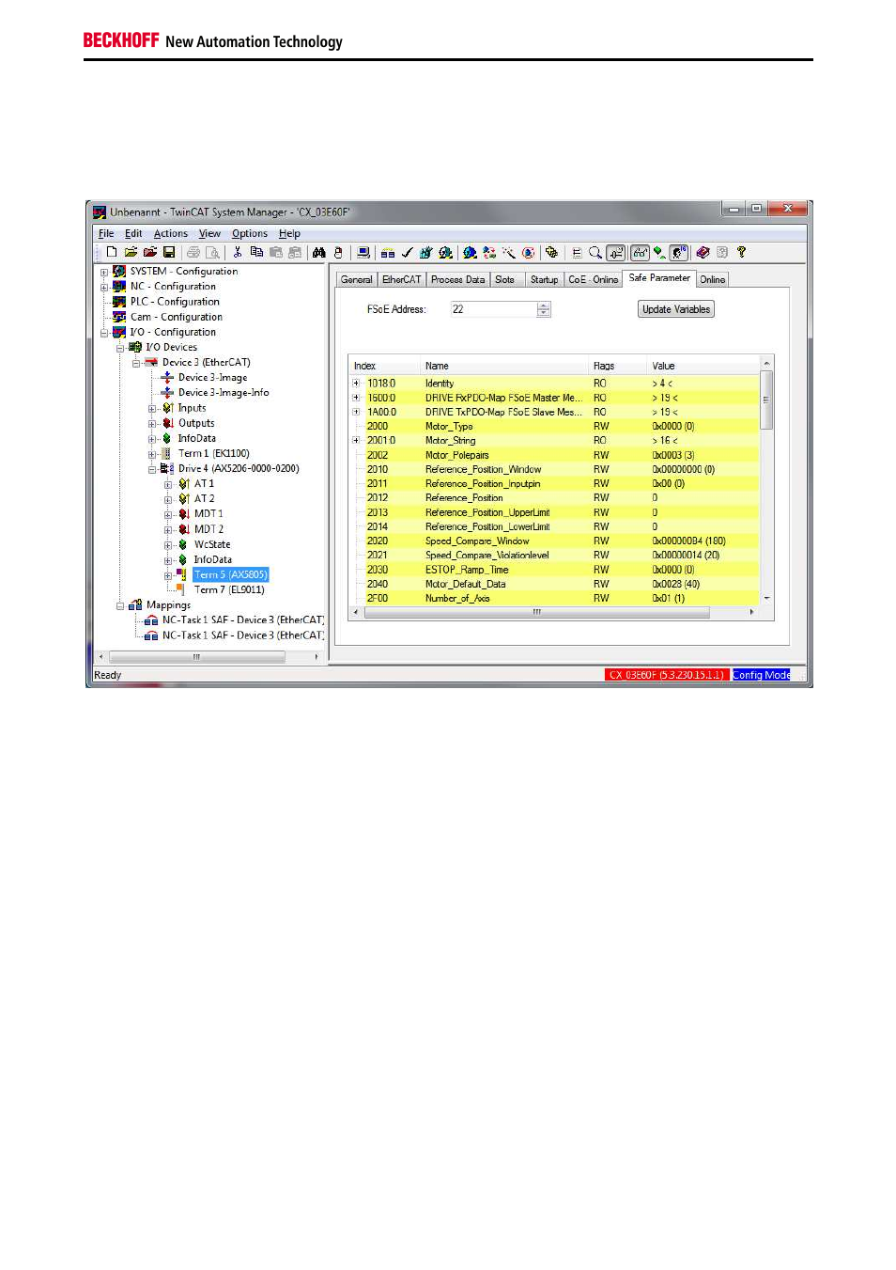Click the magnifying glass toolbar icon
The image size is (896, 1270).
tap(595, 252)
